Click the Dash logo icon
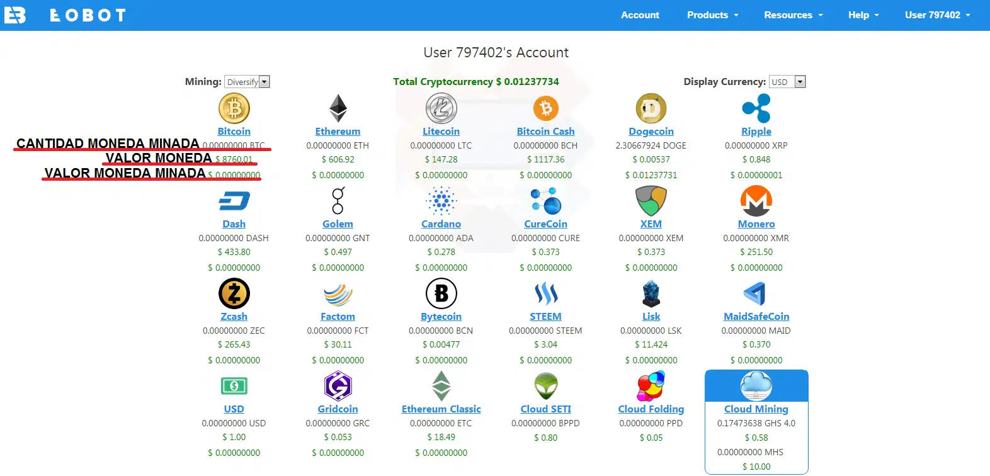This screenshot has height=476, width=990. pos(234,201)
